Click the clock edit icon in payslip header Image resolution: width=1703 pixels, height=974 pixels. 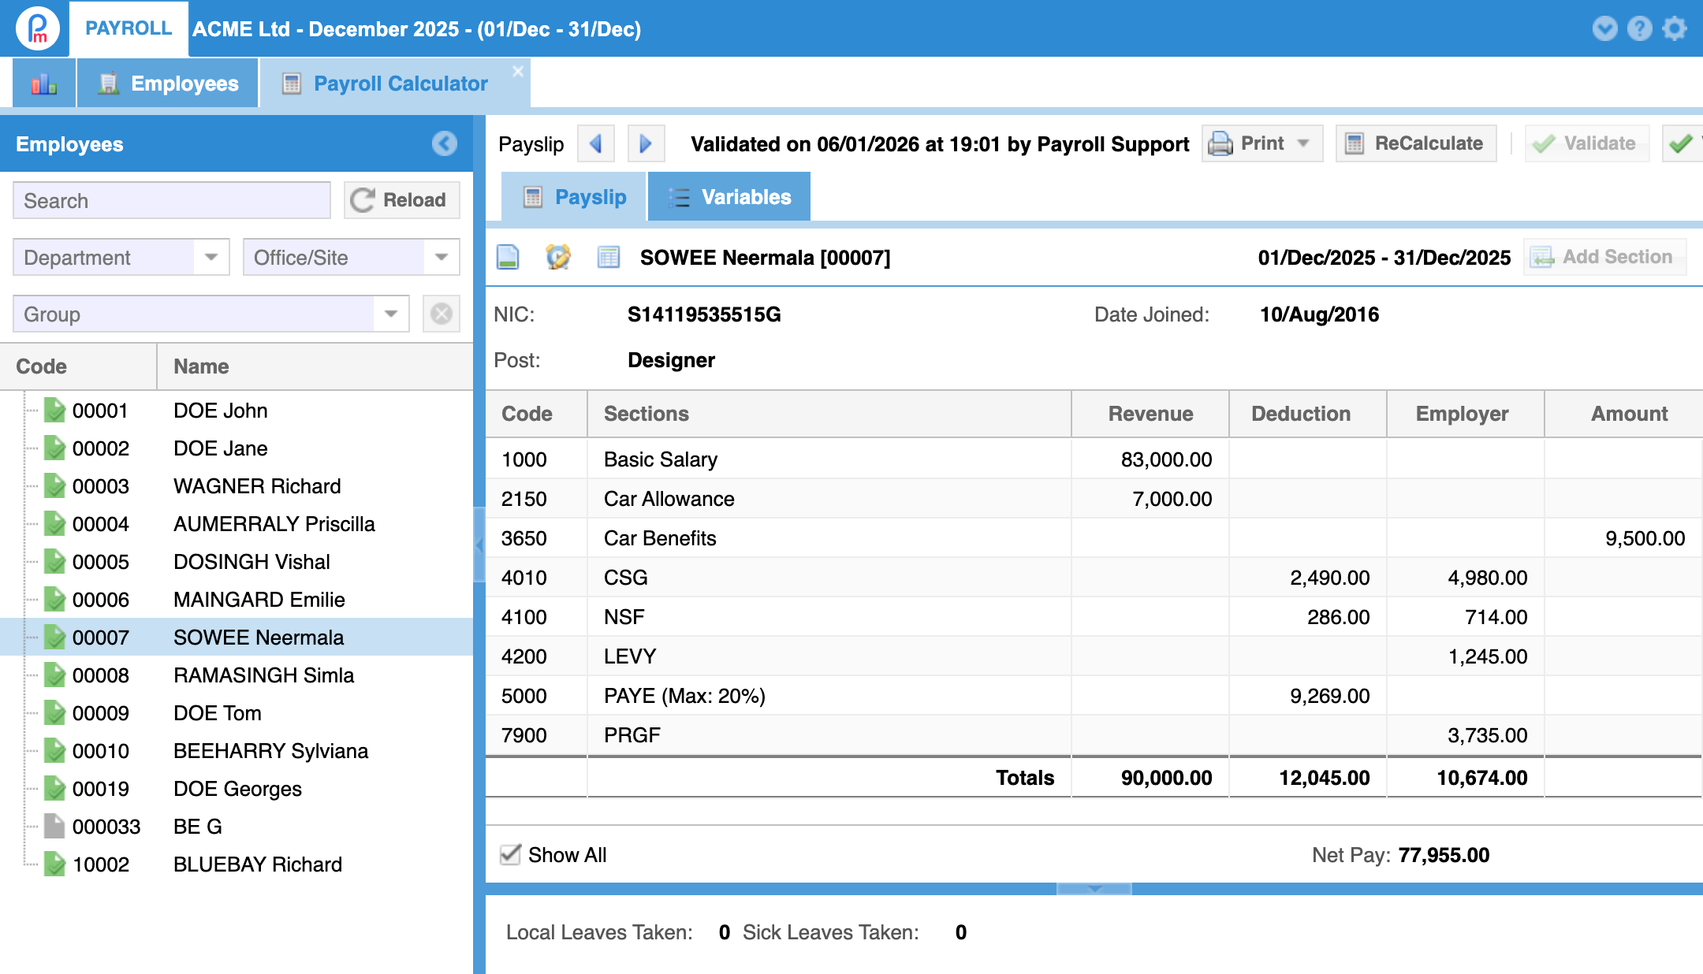(558, 257)
